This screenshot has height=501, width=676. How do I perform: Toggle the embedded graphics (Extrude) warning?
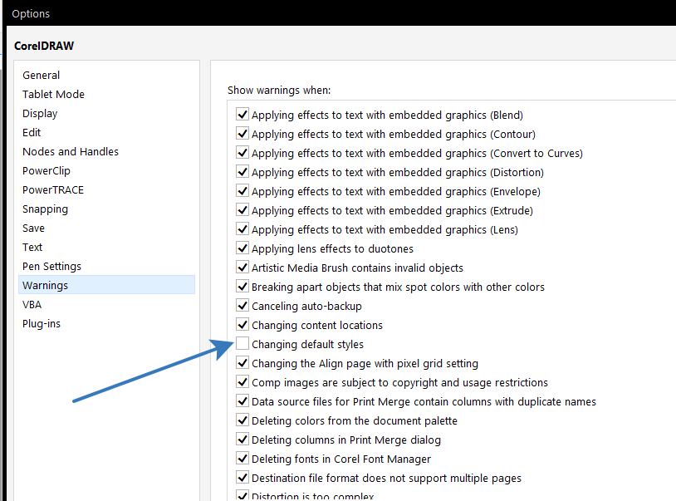click(242, 210)
